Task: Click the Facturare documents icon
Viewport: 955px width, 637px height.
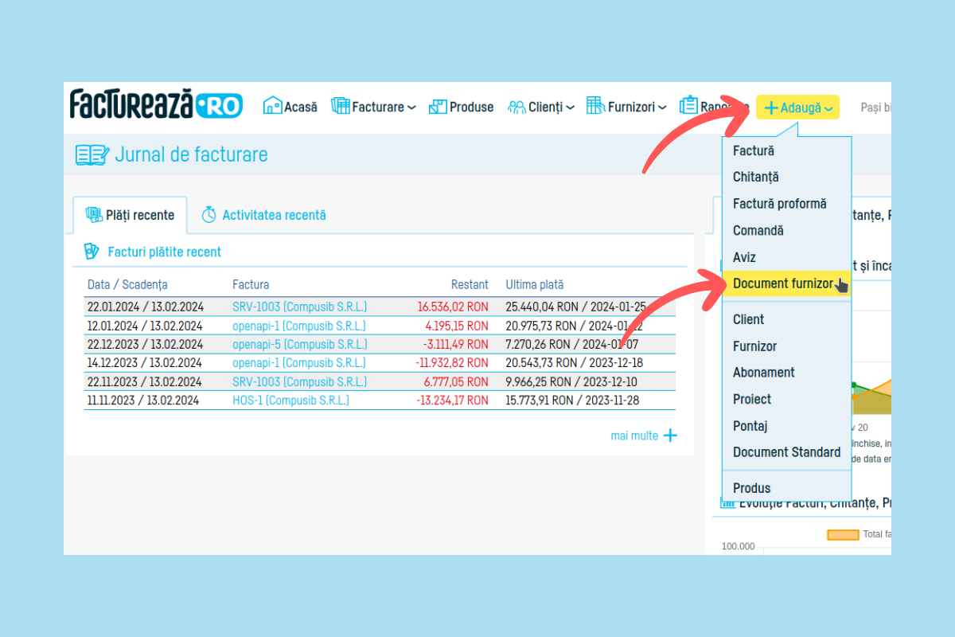Action: click(x=341, y=106)
